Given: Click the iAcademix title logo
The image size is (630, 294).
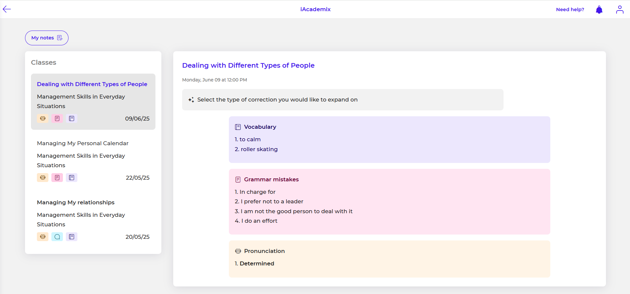Looking at the screenshot, I should coord(315,9).
